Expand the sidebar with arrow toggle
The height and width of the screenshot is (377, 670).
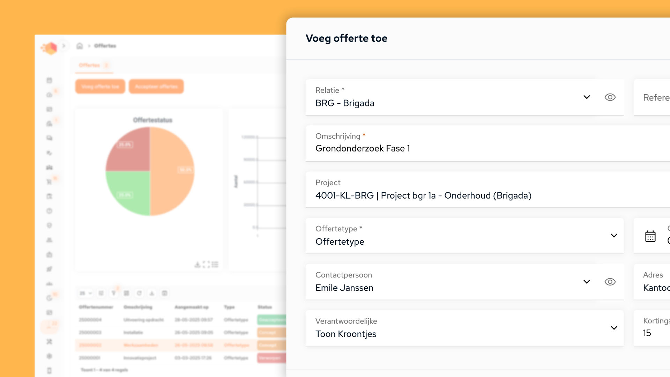point(64,46)
